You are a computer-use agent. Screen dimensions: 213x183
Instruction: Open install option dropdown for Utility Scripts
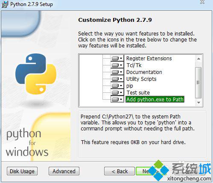pyautogui.click(x=117, y=79)
